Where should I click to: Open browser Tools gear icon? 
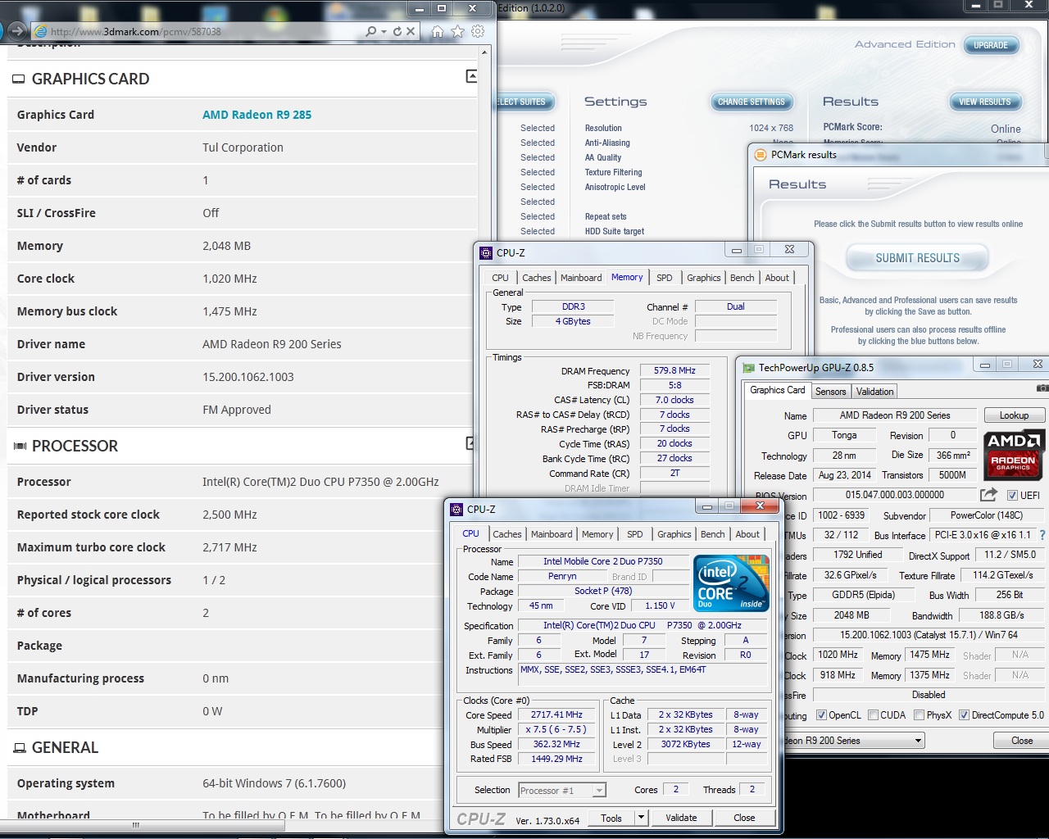[x=478, y=31]
